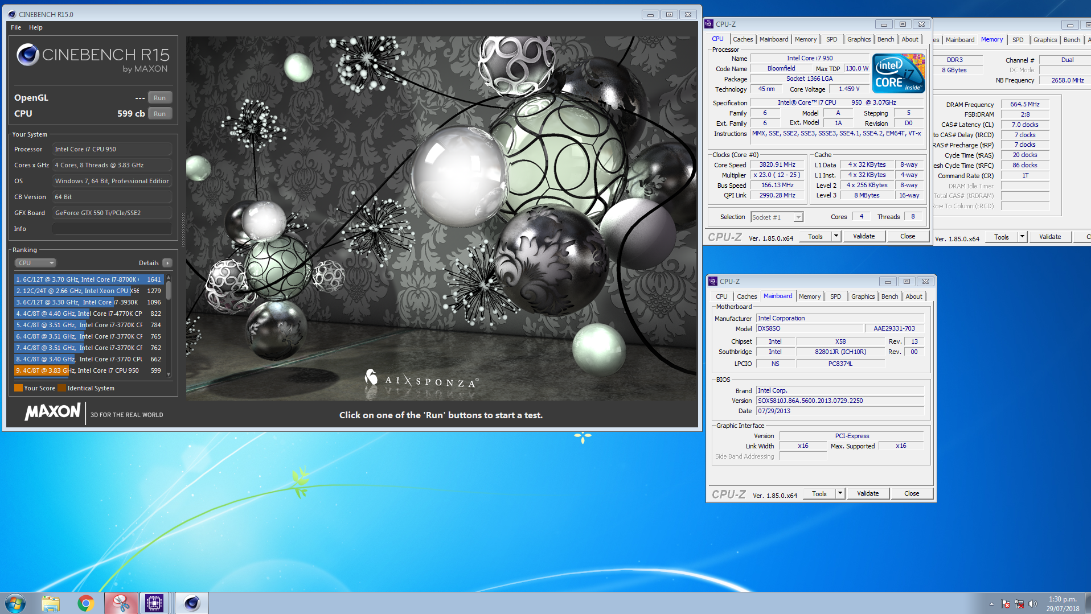The height and width of the screenshot is (614, 1091).
Task: Click Validate in top CPU-Z window
Action: (x=864, y=237)
